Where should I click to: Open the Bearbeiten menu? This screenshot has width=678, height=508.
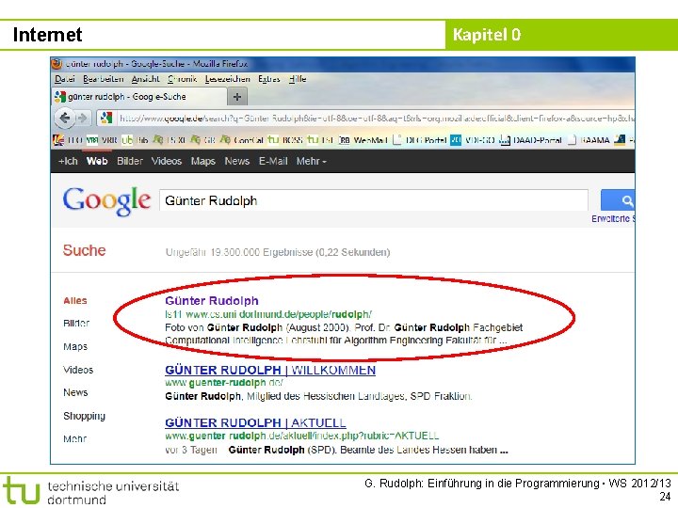[104, 79]
